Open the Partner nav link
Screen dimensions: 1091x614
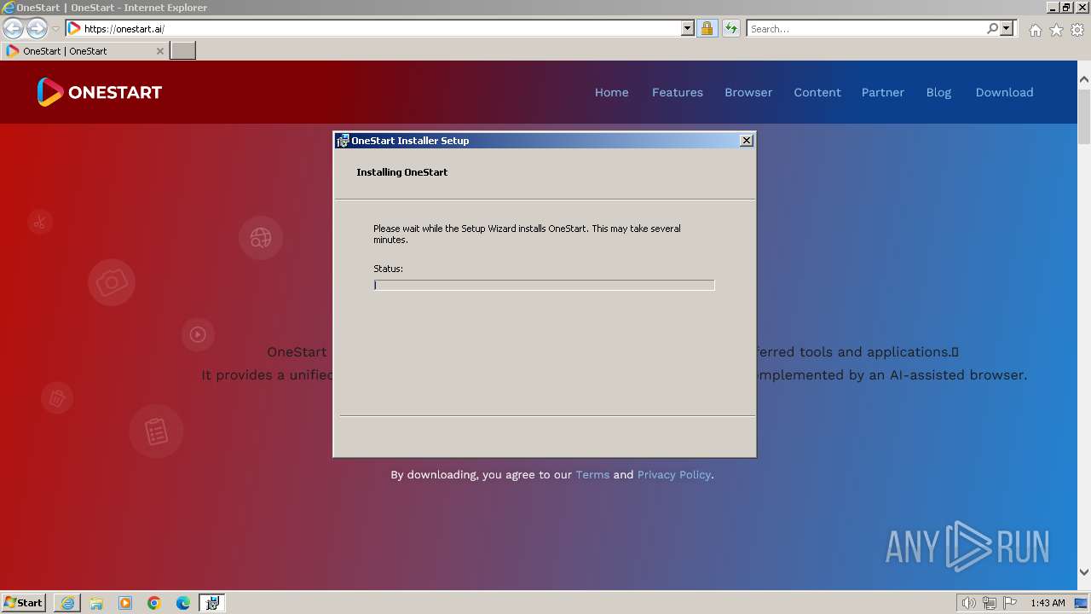pos(883,92)
